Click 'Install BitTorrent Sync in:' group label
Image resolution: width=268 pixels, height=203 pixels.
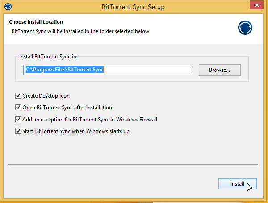(x=48, y=57)
